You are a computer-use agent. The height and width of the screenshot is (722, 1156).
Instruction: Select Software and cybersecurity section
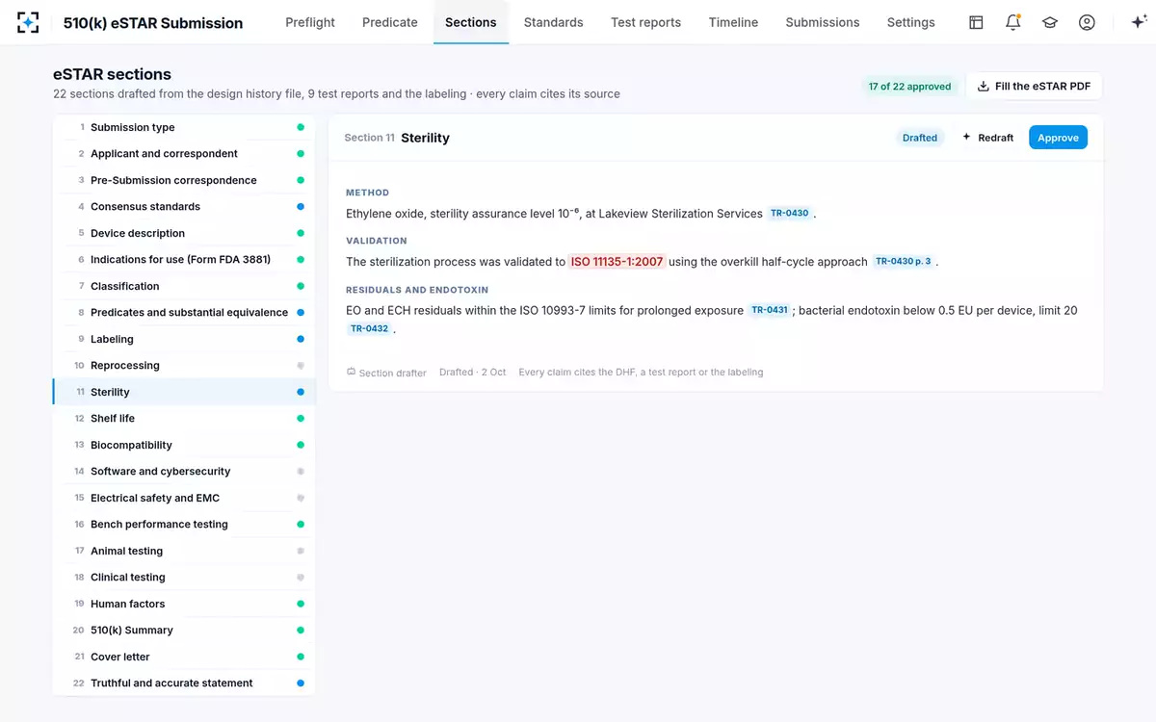(x=184, y=472)
